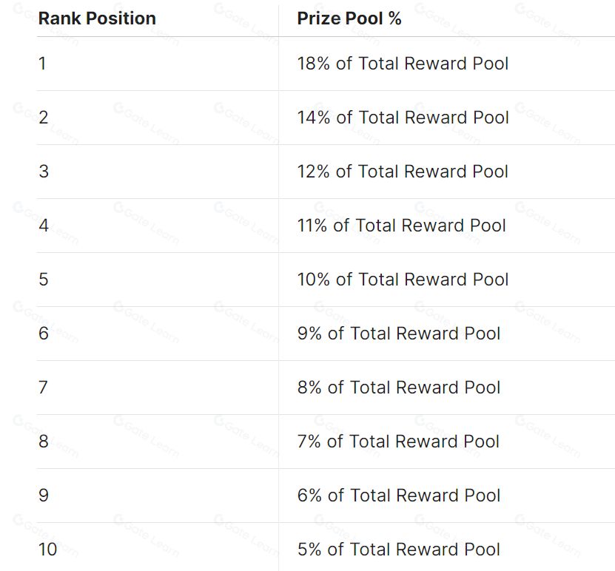Select rank position 5 cell
Screen dimensions: 615x571
click(158, 280)
